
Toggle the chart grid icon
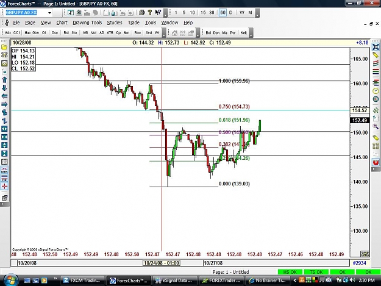point(4,162)
